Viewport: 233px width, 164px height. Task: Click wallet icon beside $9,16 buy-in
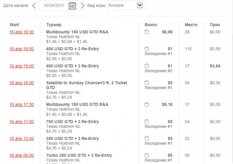pyautogui.click(x=147, y=105)
